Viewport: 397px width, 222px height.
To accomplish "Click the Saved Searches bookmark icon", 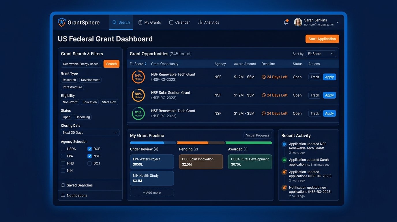I will tap(63, 185).
